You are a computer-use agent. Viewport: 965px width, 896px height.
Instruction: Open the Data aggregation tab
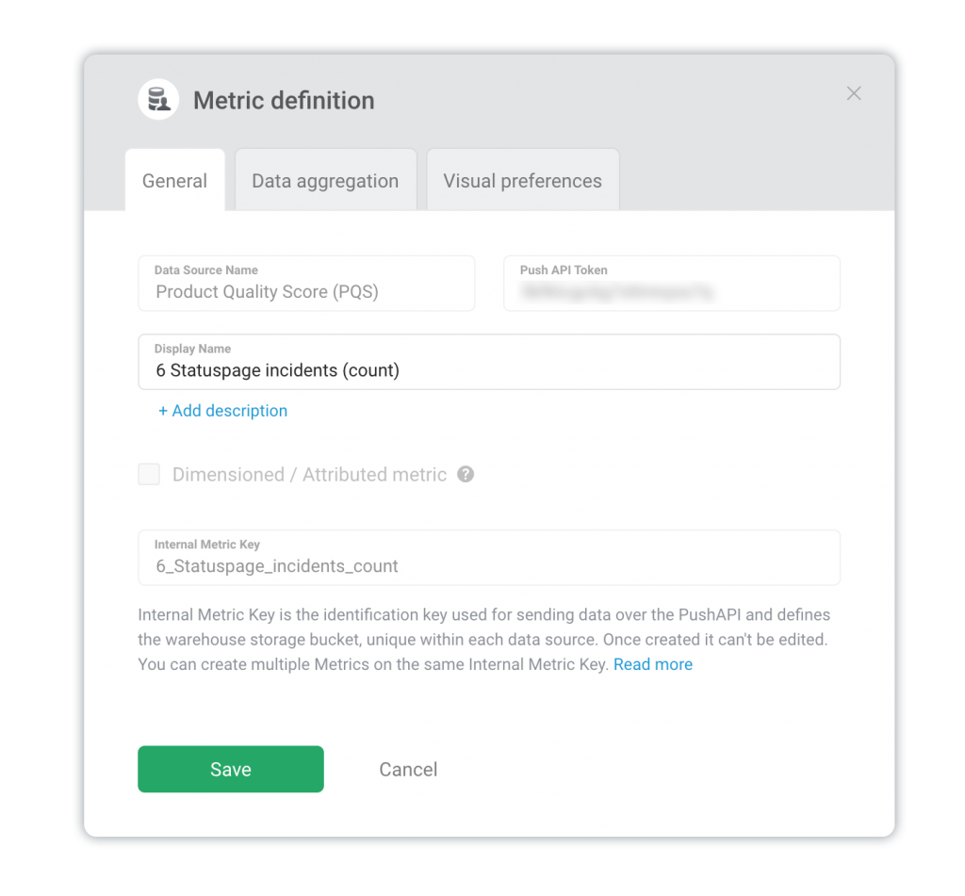pyautogui.click(x=325, y=181)
